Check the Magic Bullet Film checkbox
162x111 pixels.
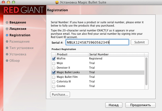54,77
